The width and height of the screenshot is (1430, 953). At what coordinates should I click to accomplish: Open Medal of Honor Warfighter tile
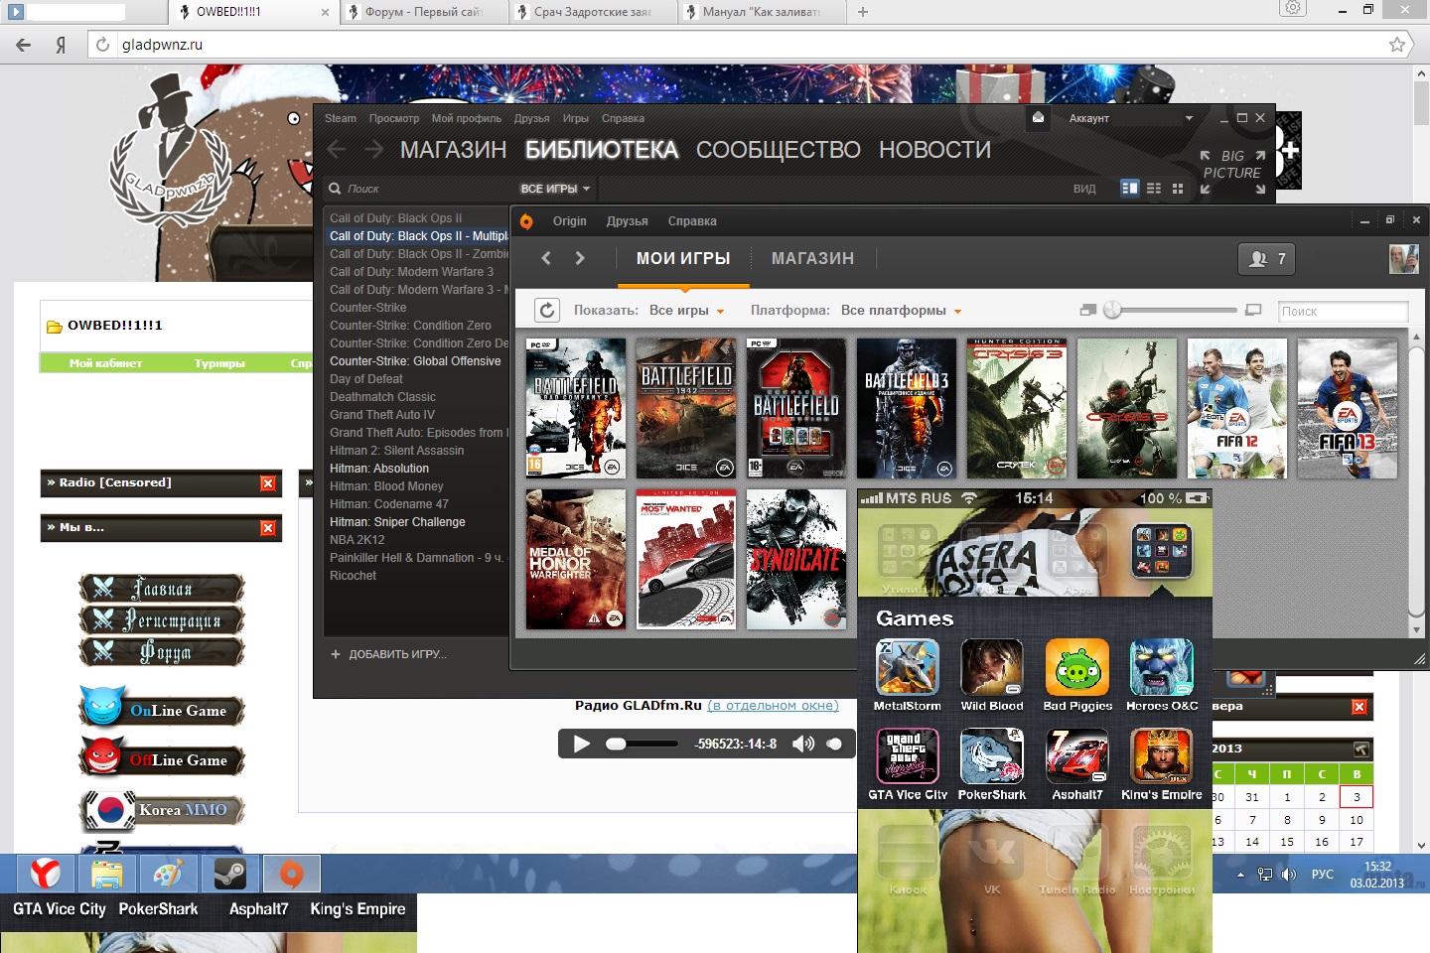coord(576,559)
